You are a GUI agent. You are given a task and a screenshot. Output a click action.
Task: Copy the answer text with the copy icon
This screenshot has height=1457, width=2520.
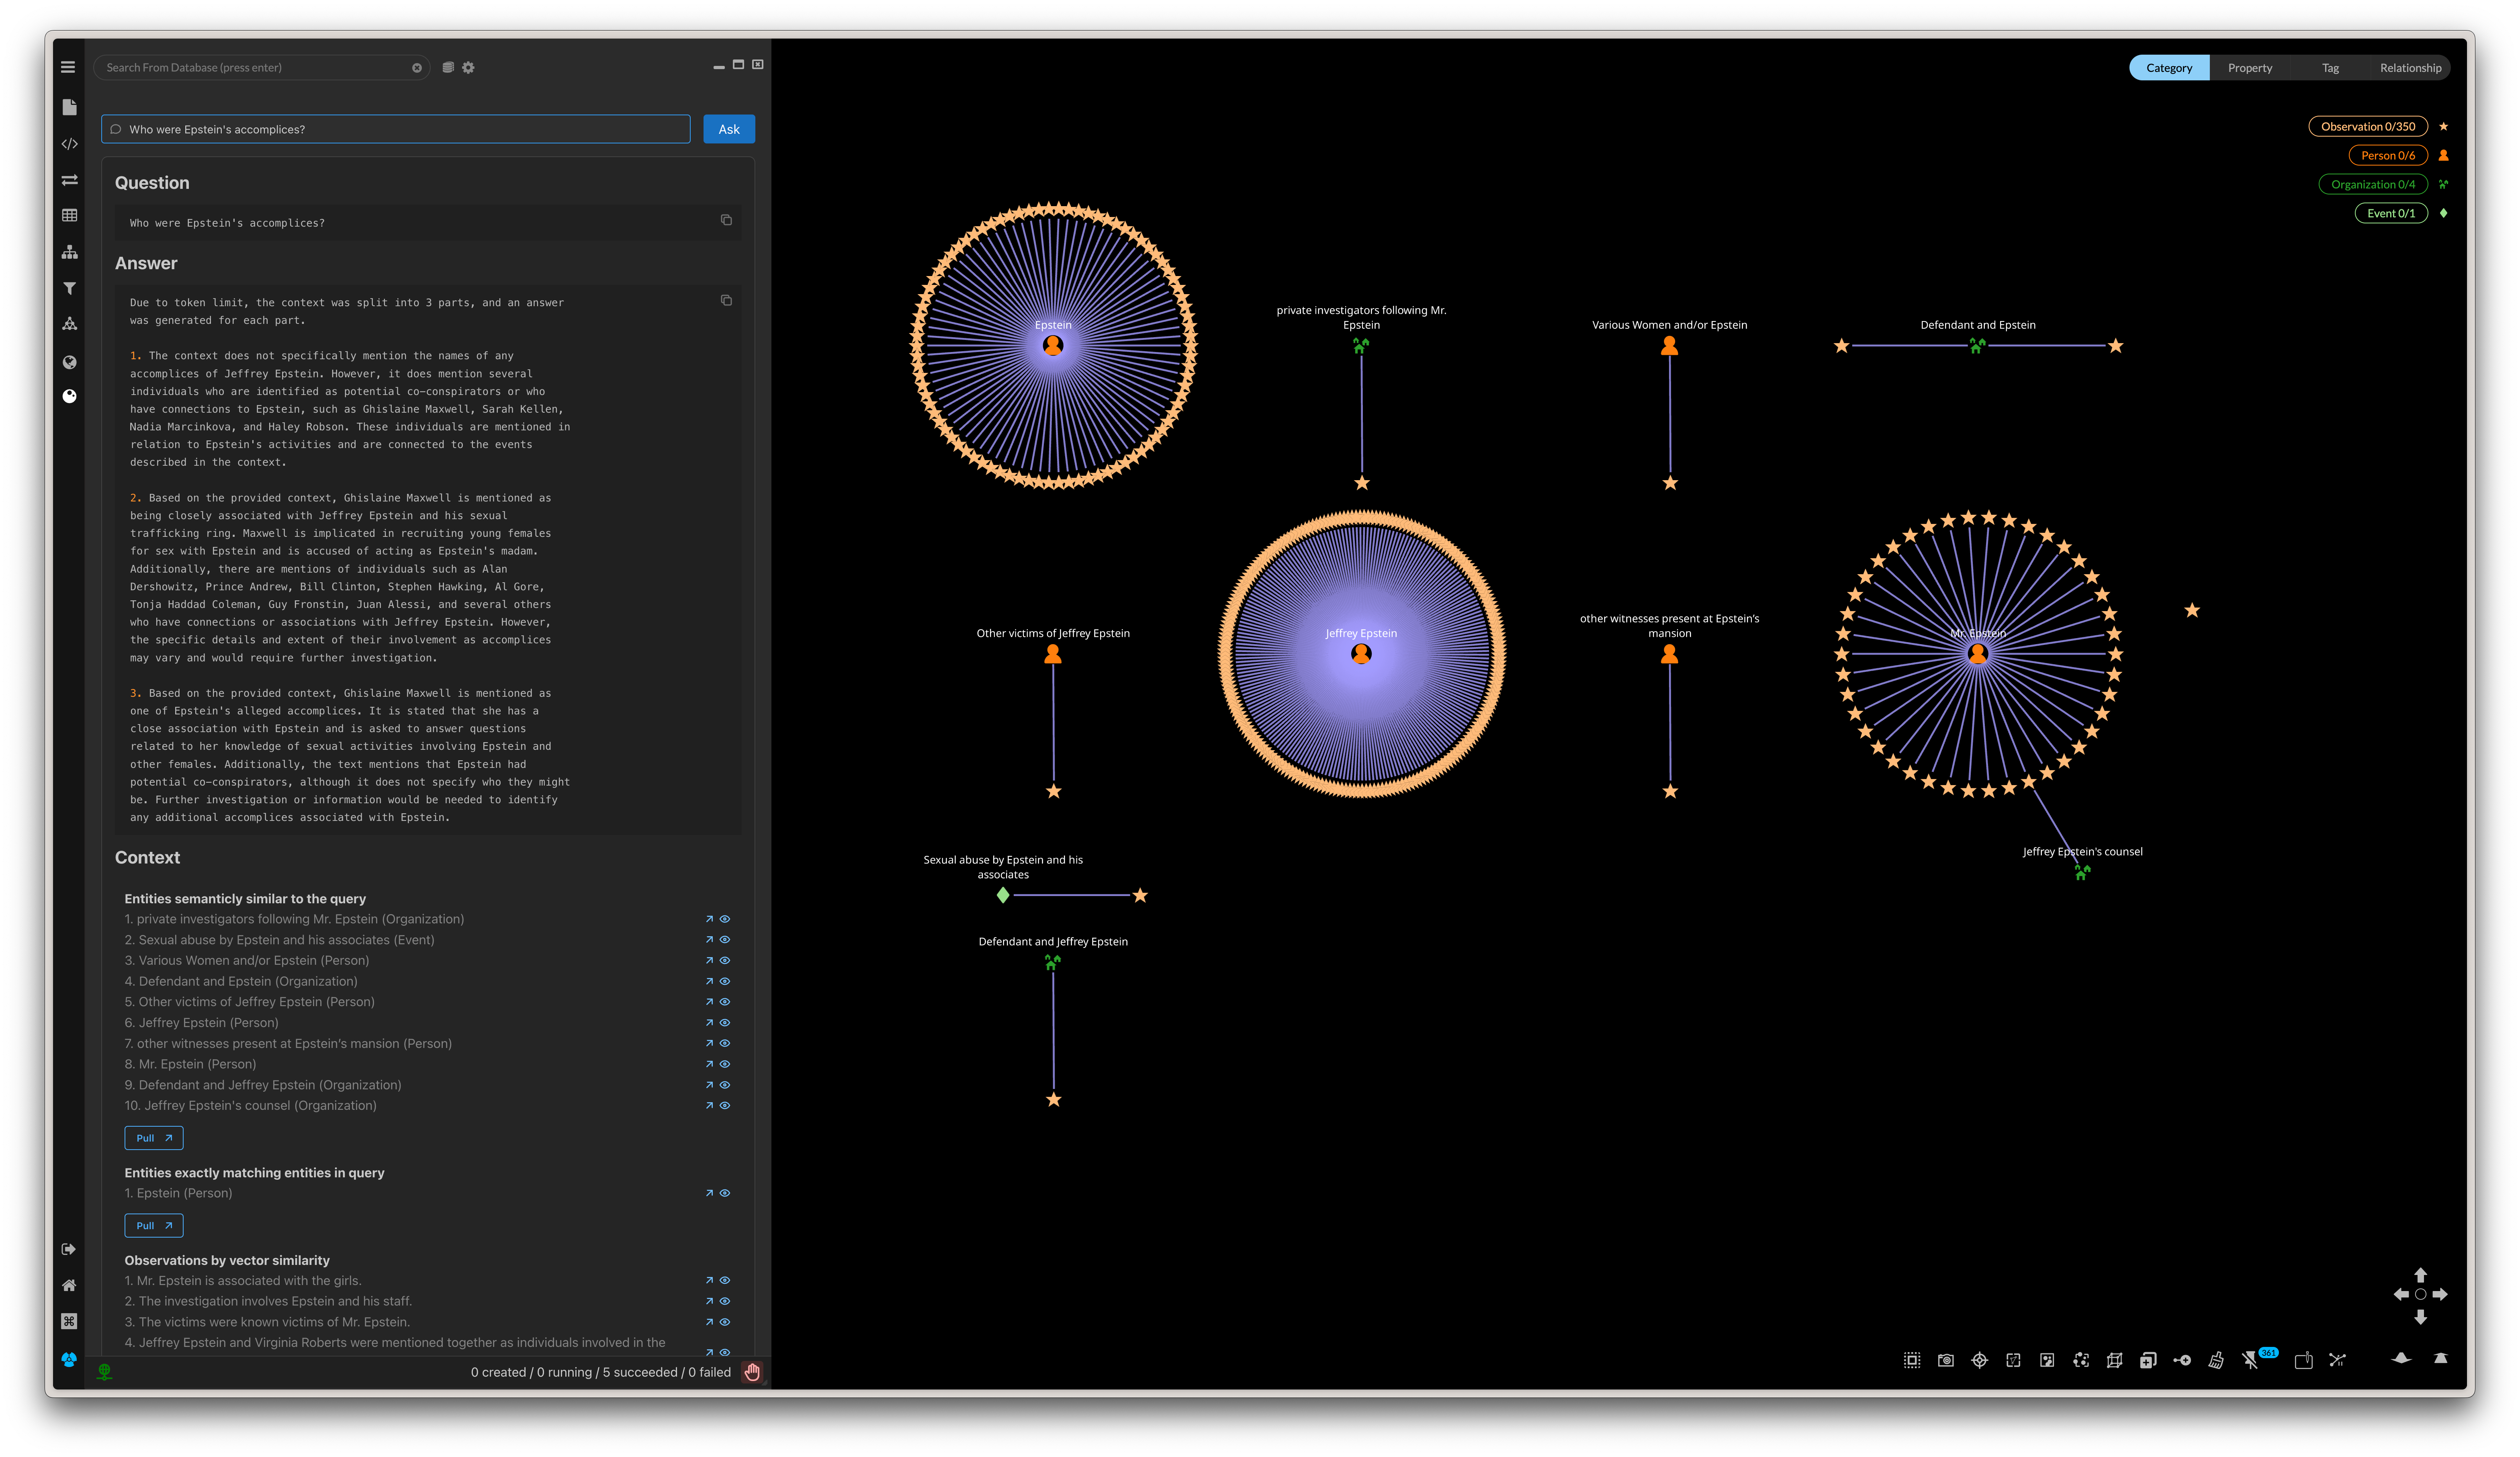(726, 300)
